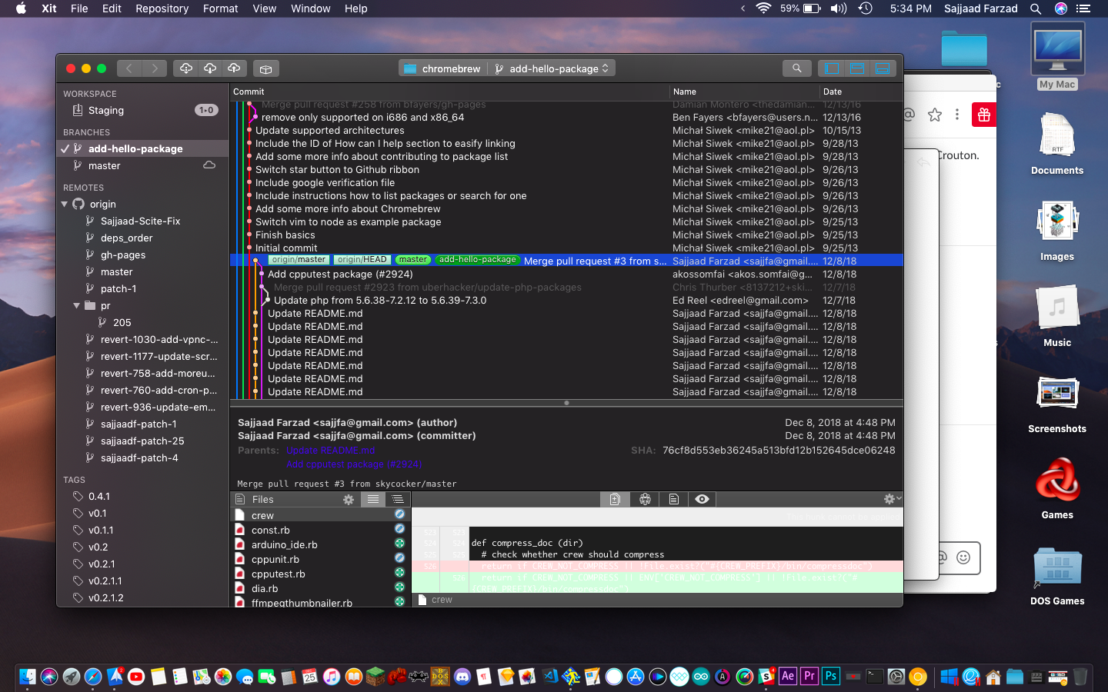The width and height of the screenshot is (1108, 692).
Task: Open the search icon in the toolbar
Action: (797, 68)
